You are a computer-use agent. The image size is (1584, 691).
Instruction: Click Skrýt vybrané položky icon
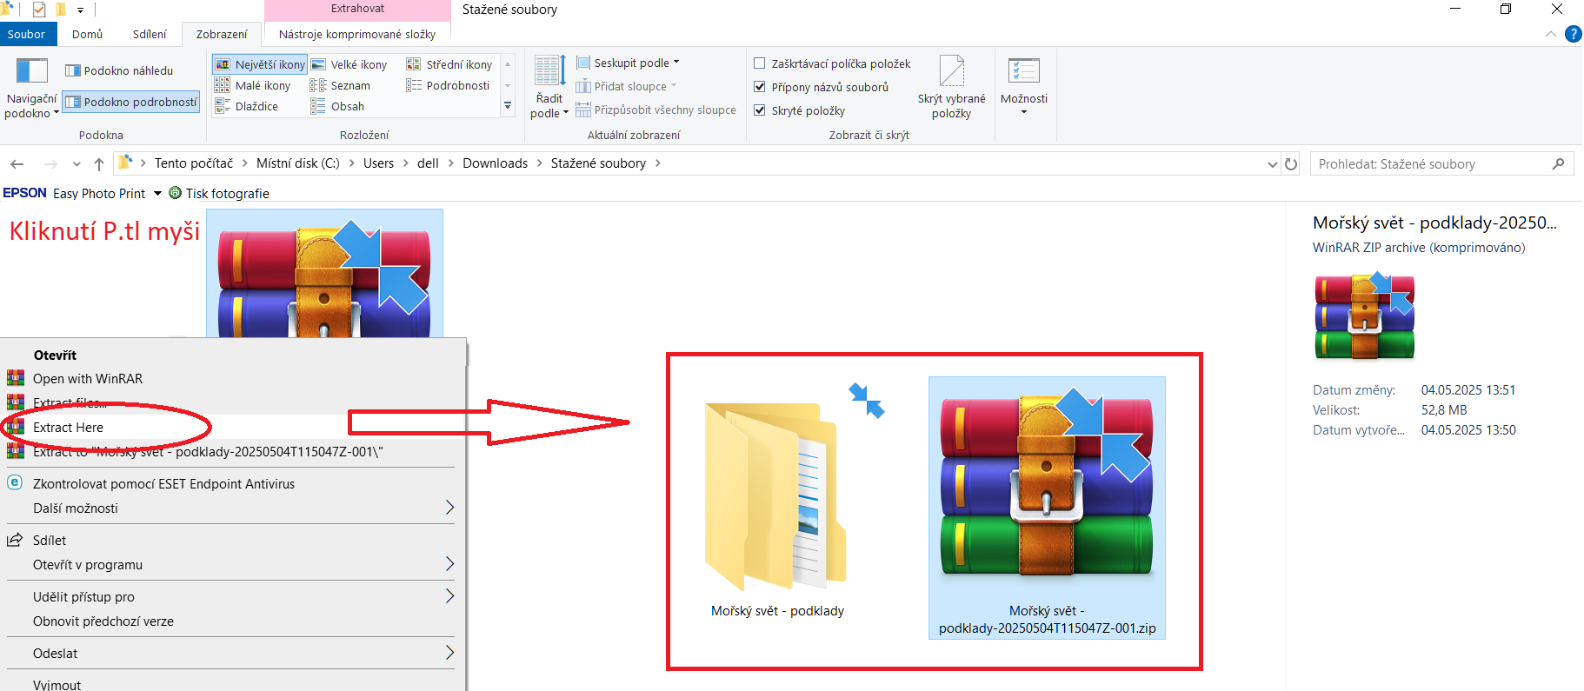tap(952, 70)
